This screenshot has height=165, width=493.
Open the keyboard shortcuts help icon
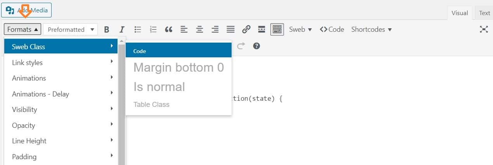pos(256,46)
